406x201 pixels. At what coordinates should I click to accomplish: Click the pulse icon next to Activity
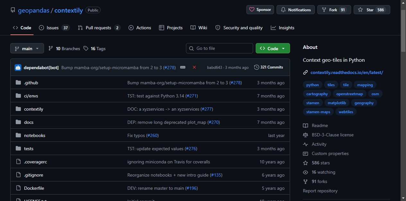coord(305,144)
